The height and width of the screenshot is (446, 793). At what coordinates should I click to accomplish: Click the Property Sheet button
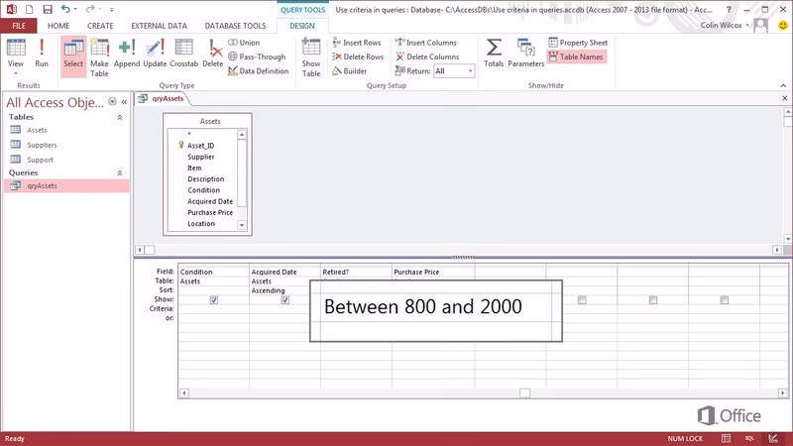pos(578,43)
